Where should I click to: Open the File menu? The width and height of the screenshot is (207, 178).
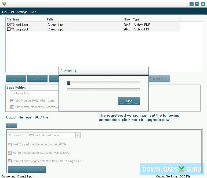[x=4, y=12]
